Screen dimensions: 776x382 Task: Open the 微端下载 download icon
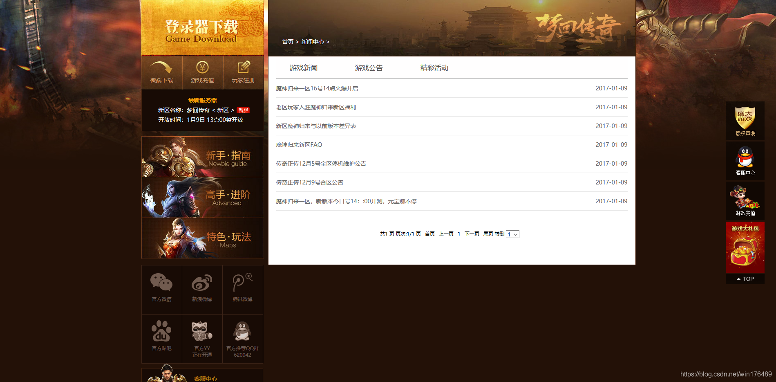[161, 72]
